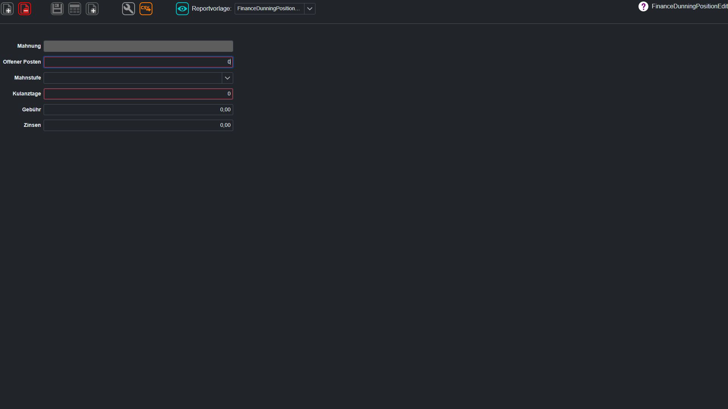
Task: Expand the Mahnstufe dropdown arrow
Action: coord(227,78)
